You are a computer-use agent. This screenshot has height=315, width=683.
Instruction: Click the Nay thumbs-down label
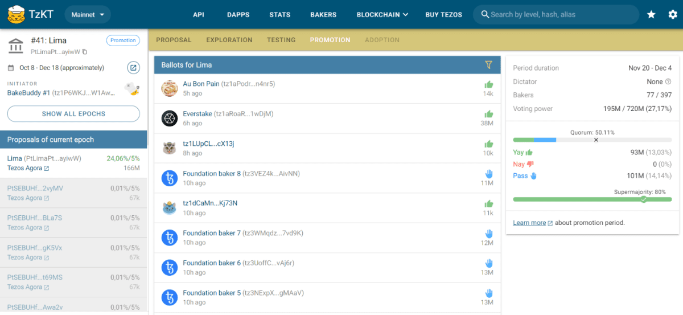[x=522, y=164]
